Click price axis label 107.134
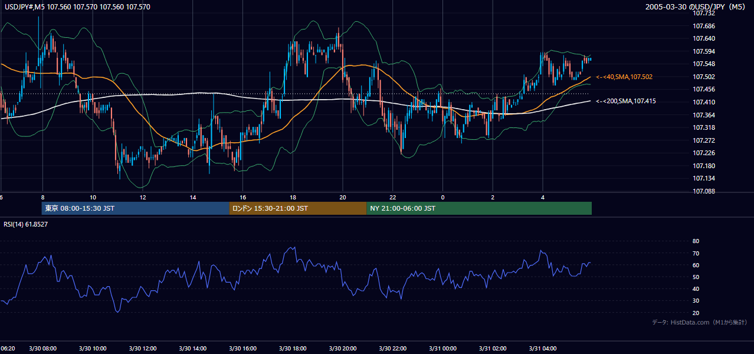 704,178
